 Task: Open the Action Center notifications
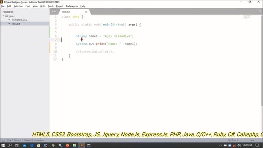257,145
